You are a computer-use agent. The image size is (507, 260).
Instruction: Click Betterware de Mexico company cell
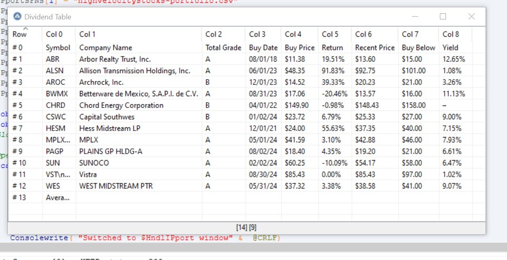pos(138,94)
